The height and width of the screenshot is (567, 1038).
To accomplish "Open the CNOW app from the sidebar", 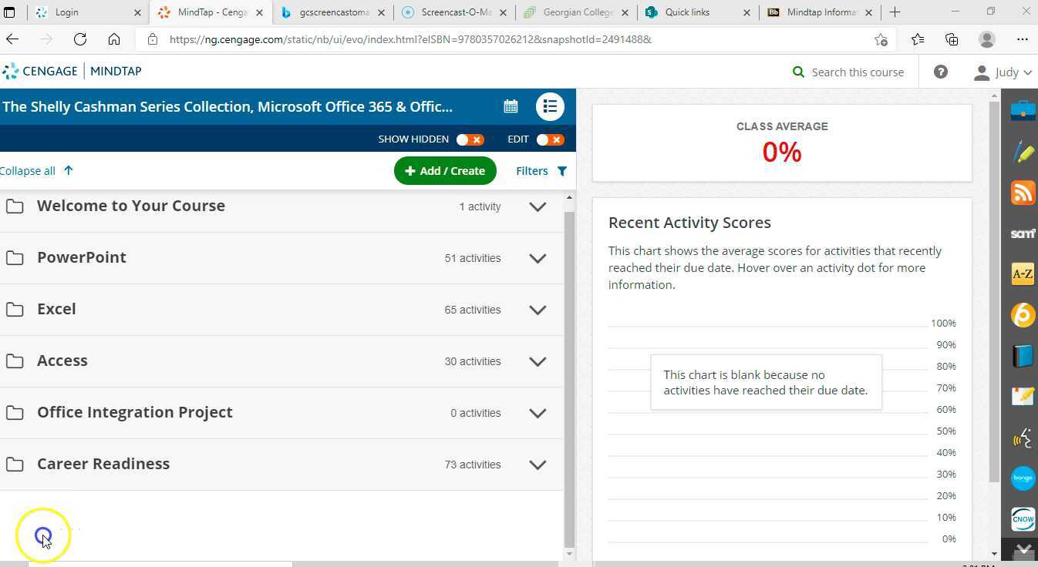I will click(1023, 518).
